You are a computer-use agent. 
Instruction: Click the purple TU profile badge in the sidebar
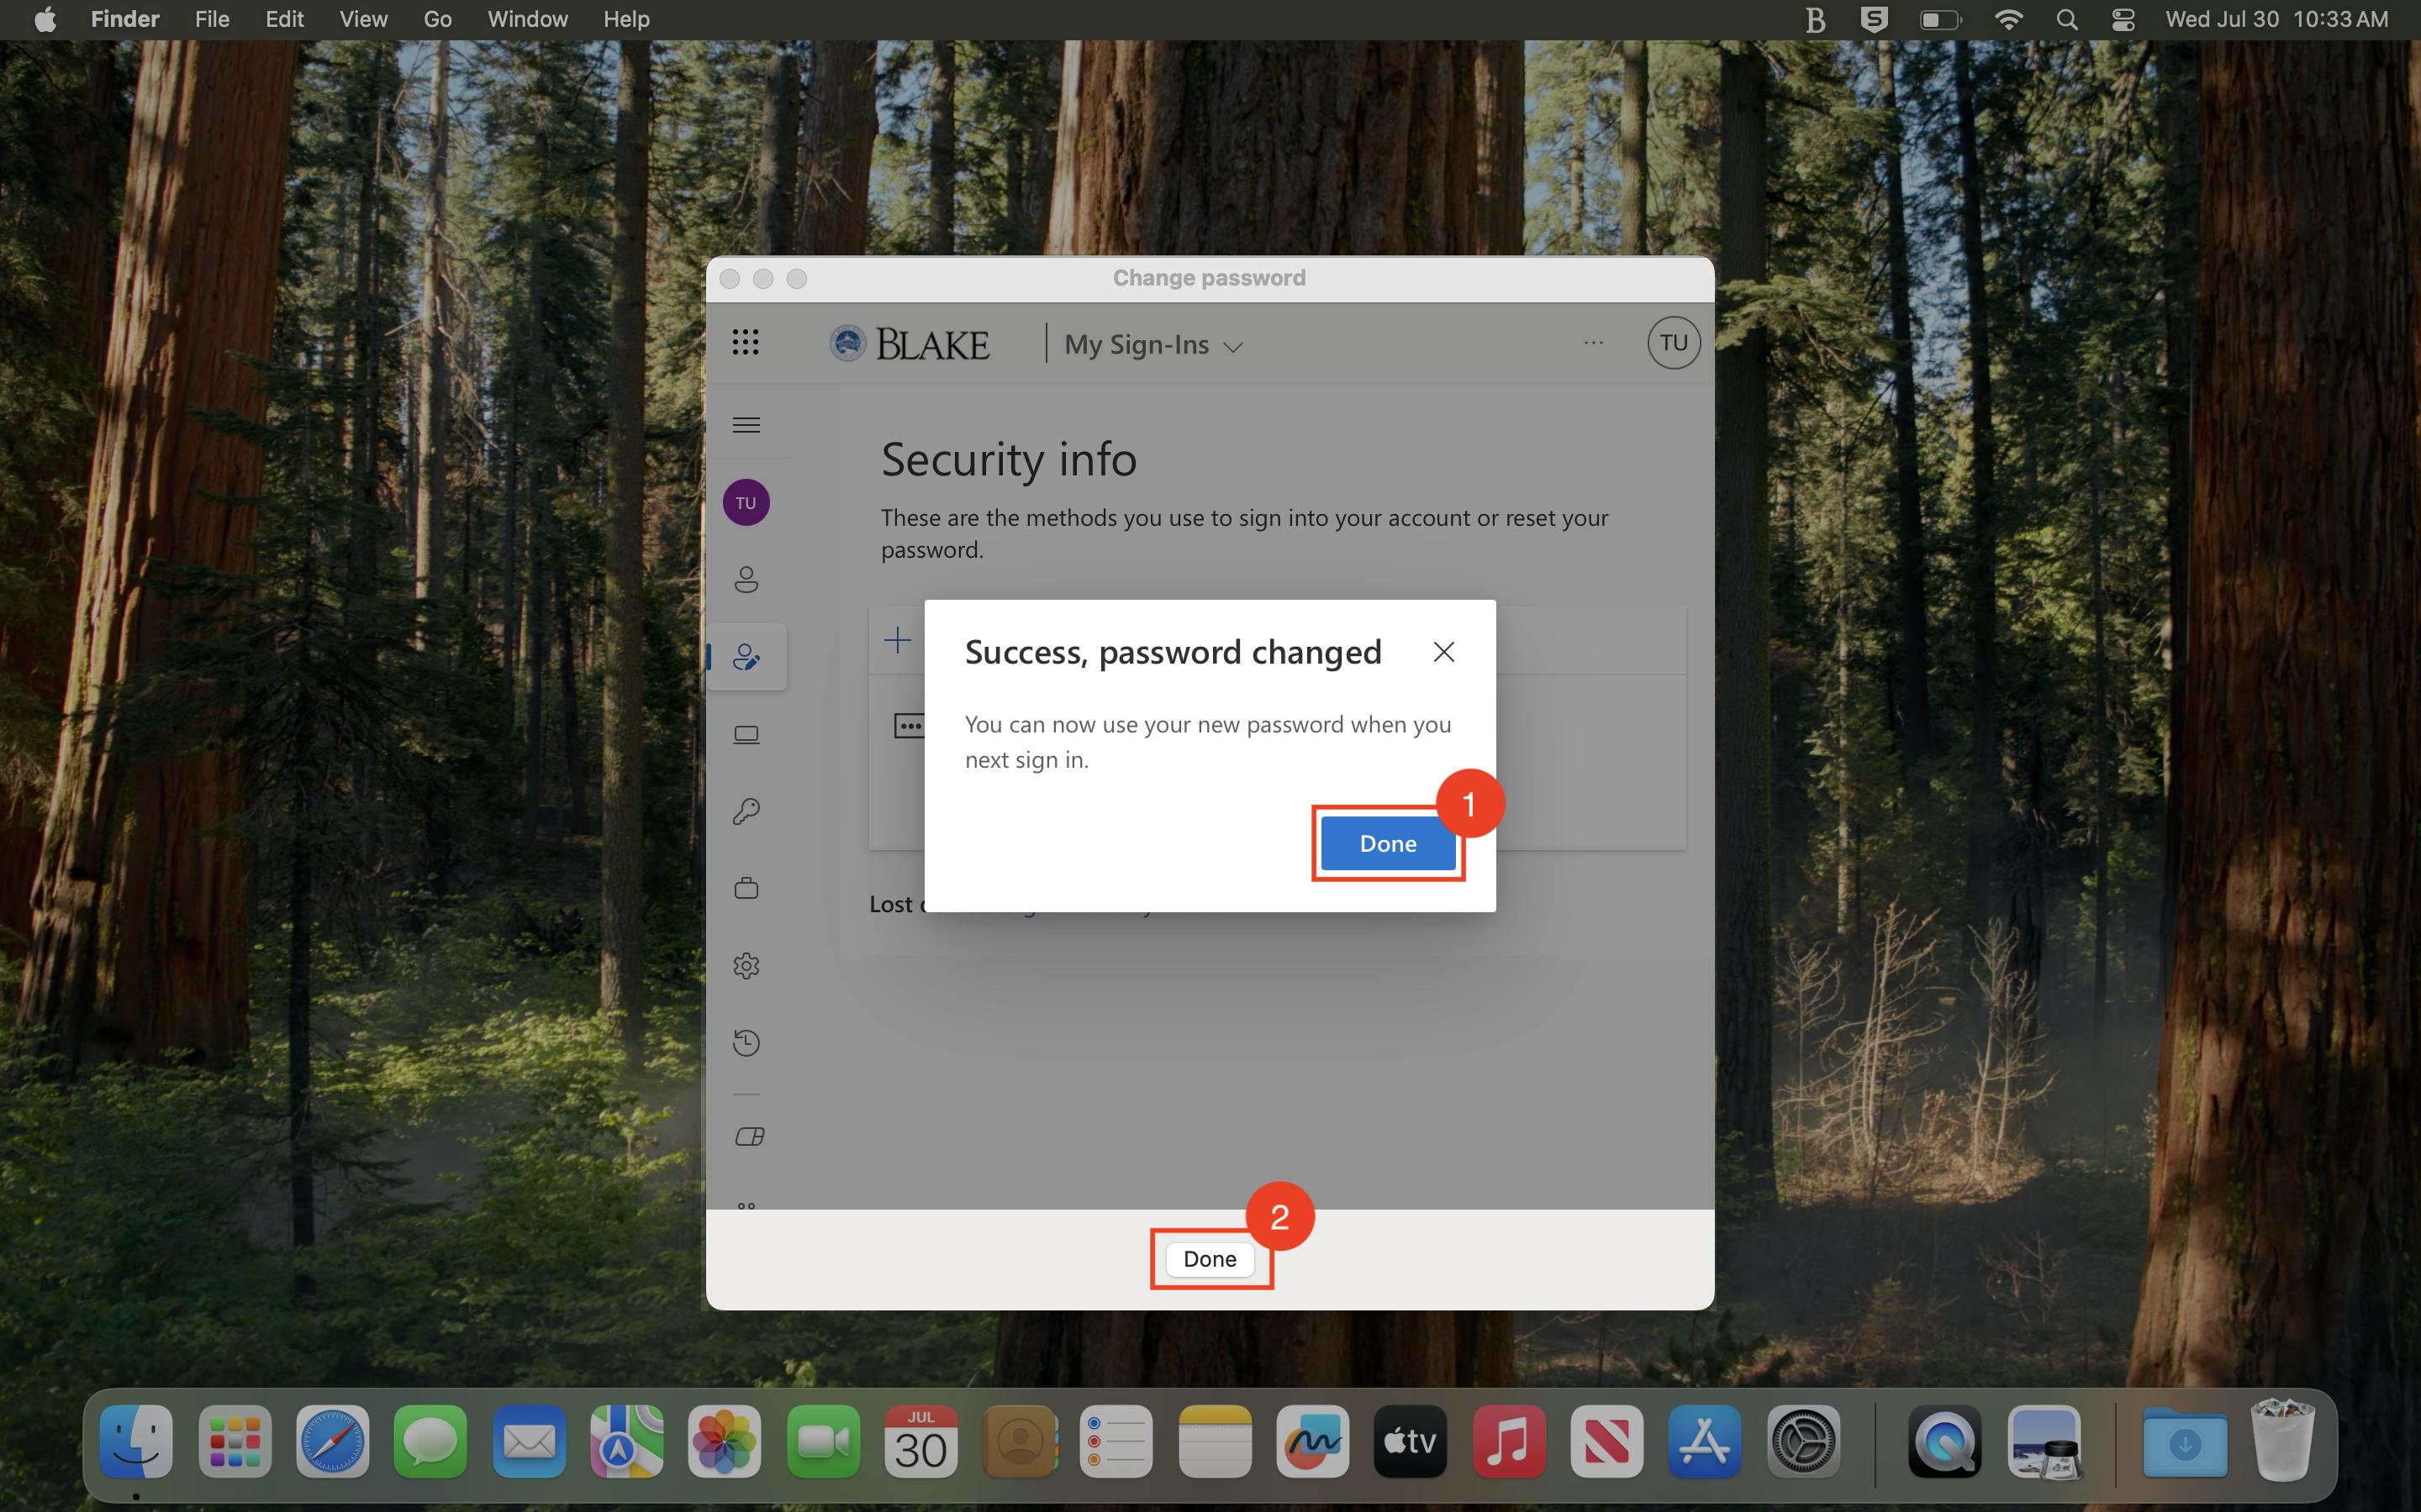click(746, 502)
